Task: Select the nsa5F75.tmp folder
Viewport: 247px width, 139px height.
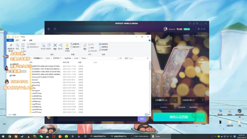Action: [x=37, y=93]
